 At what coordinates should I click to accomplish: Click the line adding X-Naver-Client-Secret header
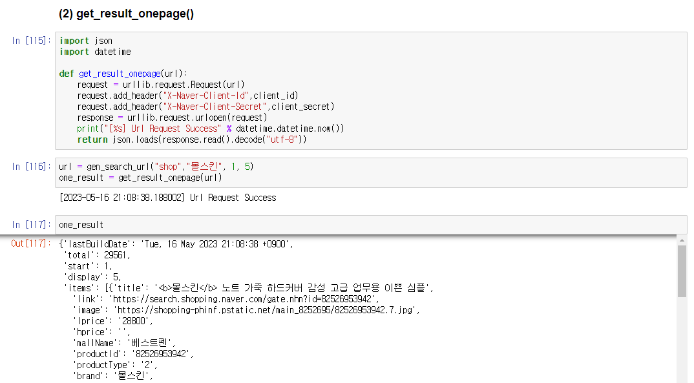coord(206,107)
